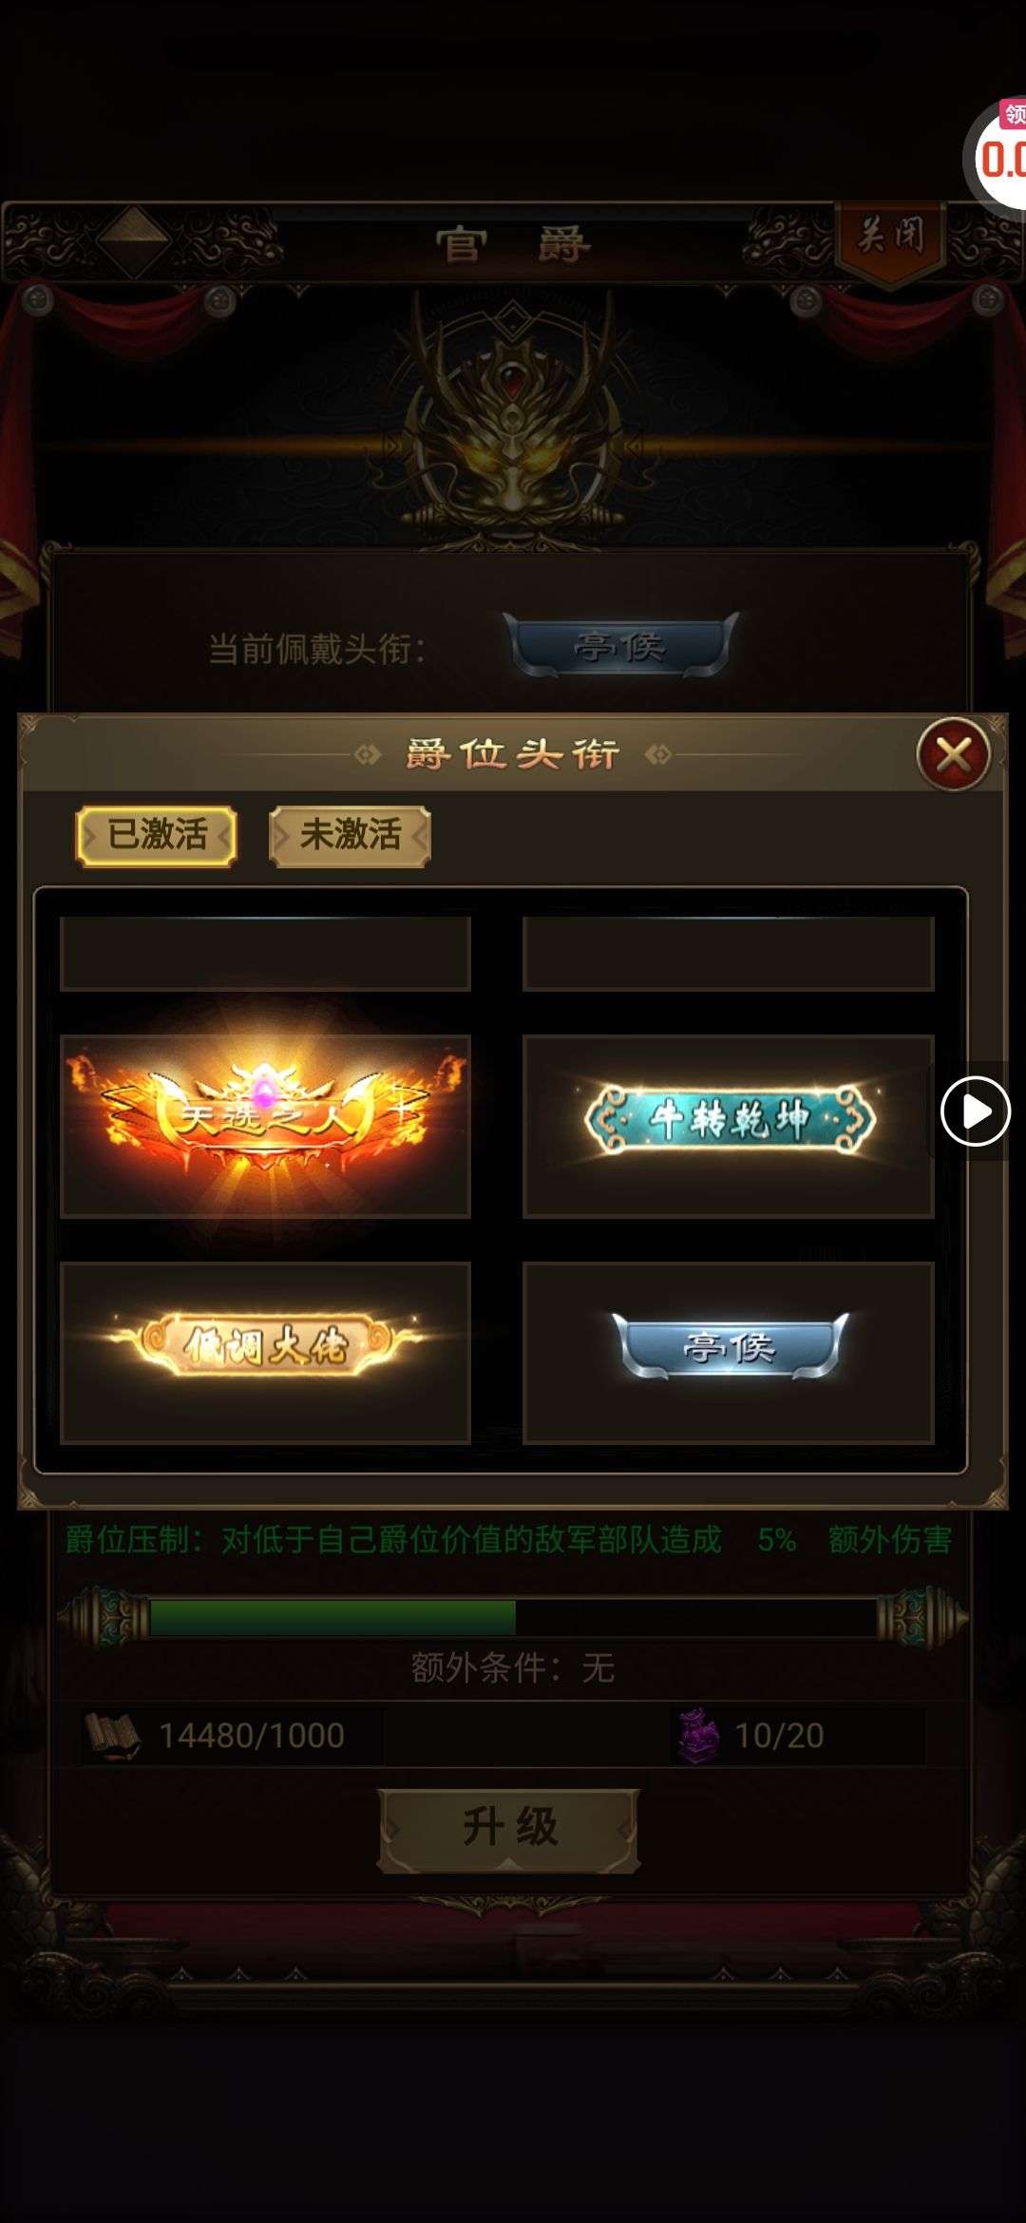Screen dimensions: 1026x2223
Task: Tap the empty top-left title slot
Action: coord(265,953)
